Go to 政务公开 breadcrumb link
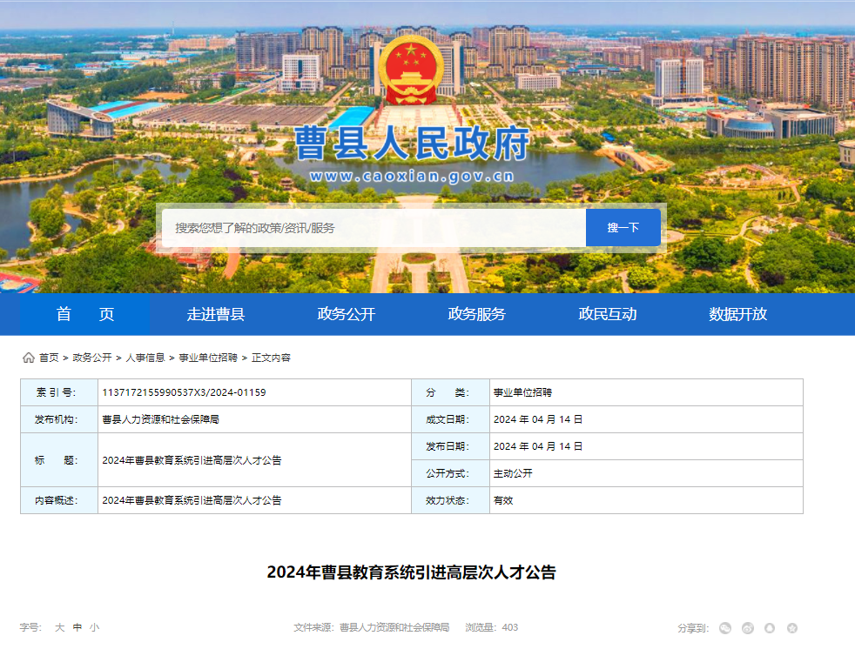The height and width of the screenshot is (649, 855). [x=92, y=358]
